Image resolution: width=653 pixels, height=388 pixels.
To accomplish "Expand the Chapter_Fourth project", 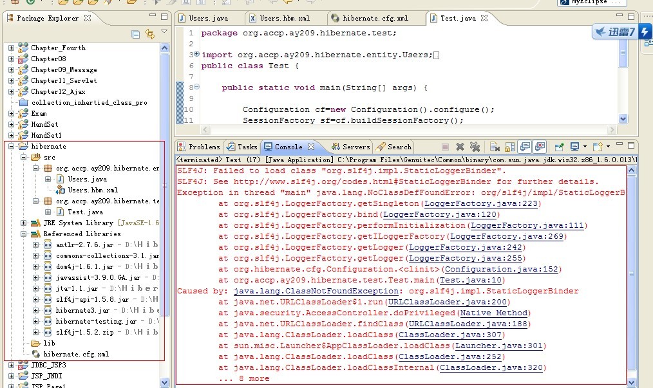I will [11, 48].
